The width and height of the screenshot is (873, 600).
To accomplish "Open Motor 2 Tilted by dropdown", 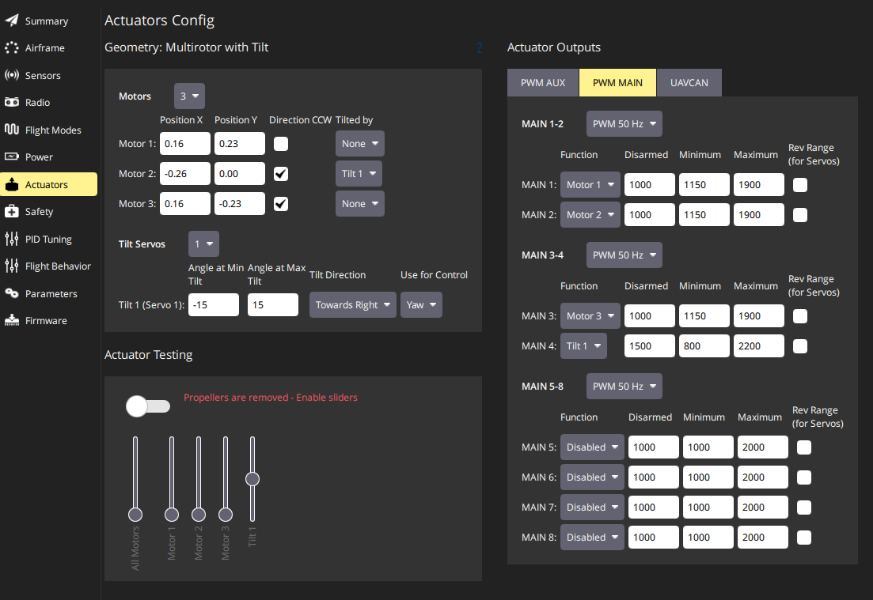I will point(359,174).
